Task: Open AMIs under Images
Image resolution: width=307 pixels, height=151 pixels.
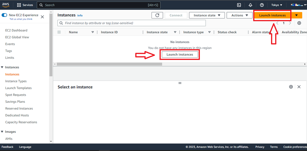Action: click(9, 139)
